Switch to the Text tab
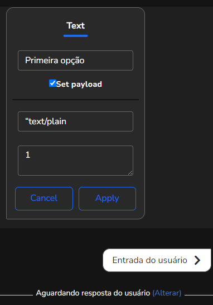Viewport: 213px width, 305px height. [x=76, y=26]
